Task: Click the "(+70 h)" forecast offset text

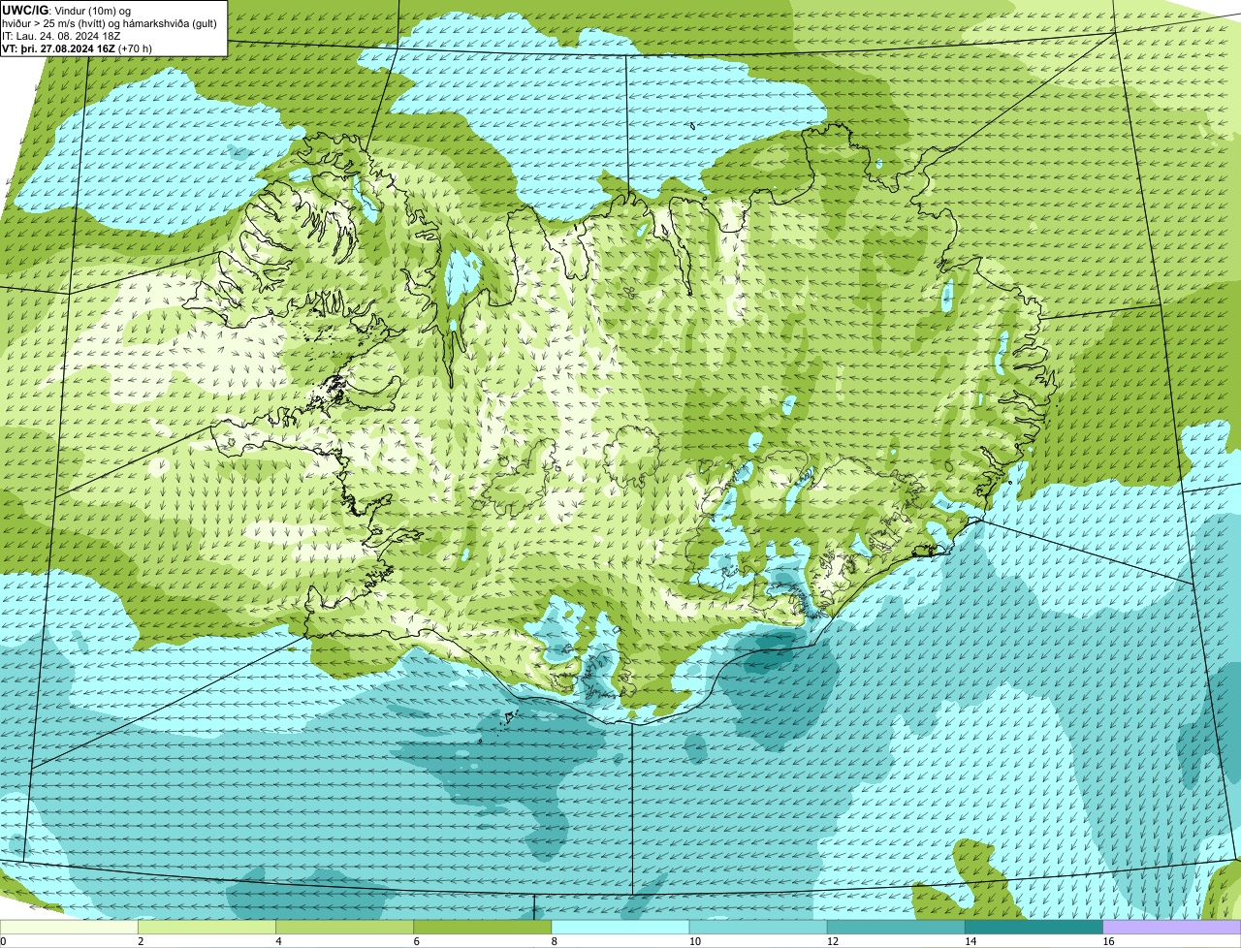Action: pos(135,48)
